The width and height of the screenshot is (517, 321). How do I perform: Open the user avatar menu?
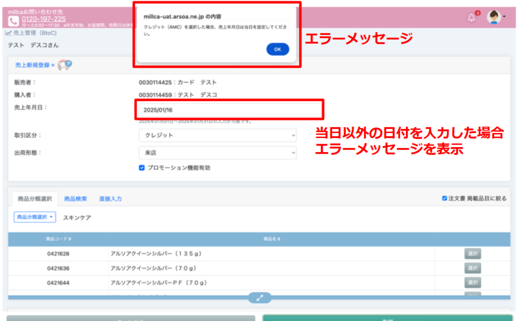[493, 18]
